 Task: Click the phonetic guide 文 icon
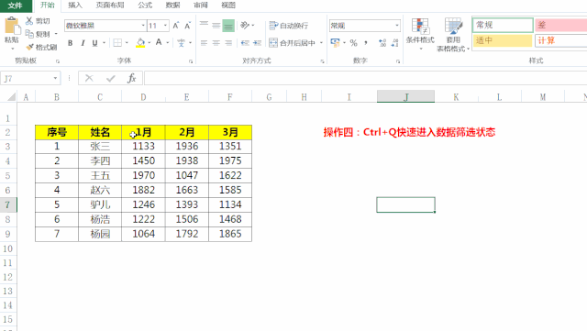182,43
